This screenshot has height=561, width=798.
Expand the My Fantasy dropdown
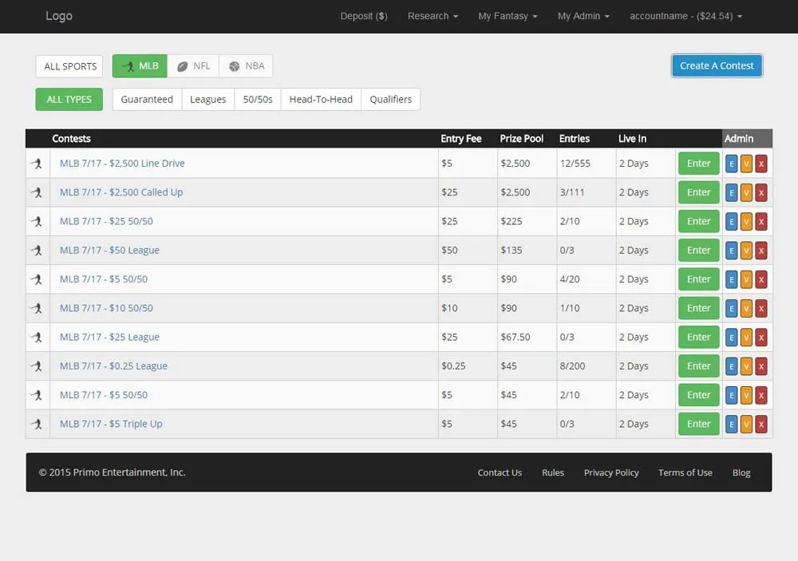(x=508, y=16)
